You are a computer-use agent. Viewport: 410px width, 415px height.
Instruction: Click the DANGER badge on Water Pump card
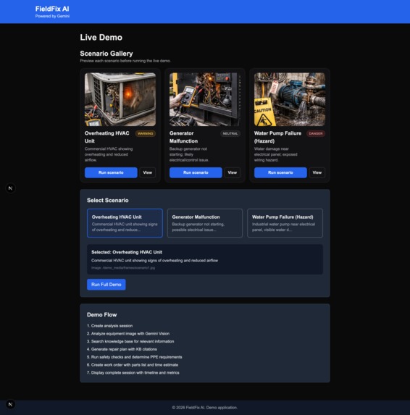point(316,134)
